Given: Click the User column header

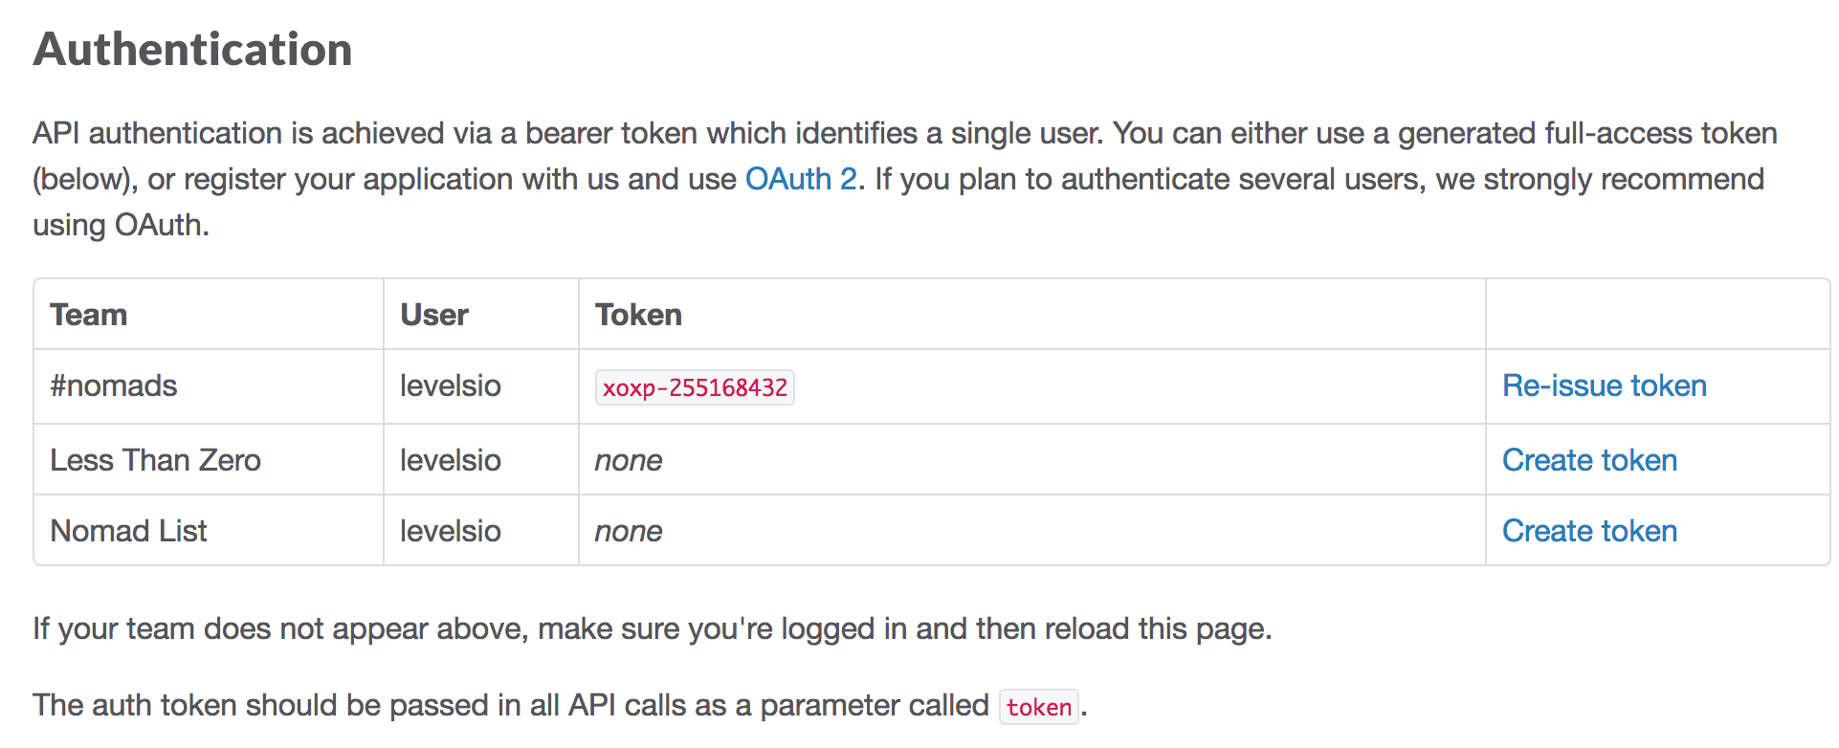Looking at the screenshot, I should [x=433, y=315].
